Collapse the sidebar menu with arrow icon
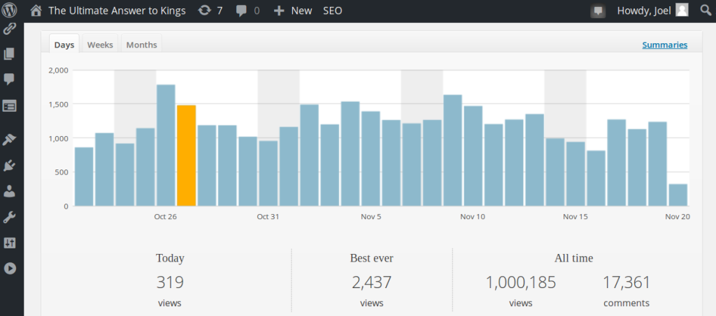 pos(10,268)
